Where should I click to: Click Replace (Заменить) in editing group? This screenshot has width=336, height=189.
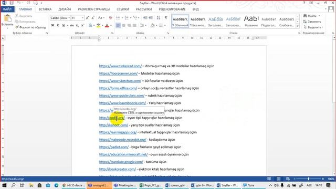[312, 22]
